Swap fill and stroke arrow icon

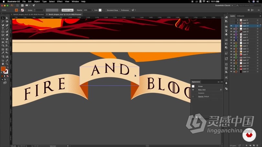pos(7,68)
